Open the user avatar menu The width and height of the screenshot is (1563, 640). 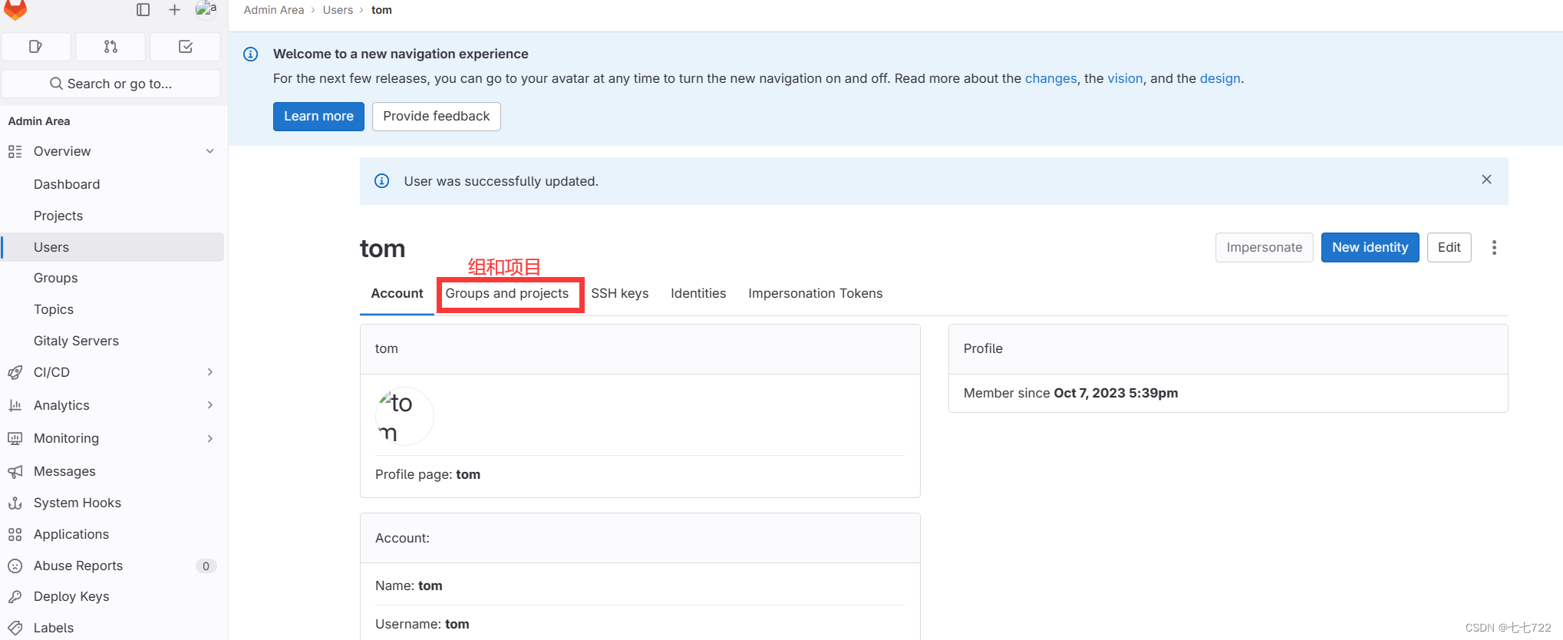point(206,9)
